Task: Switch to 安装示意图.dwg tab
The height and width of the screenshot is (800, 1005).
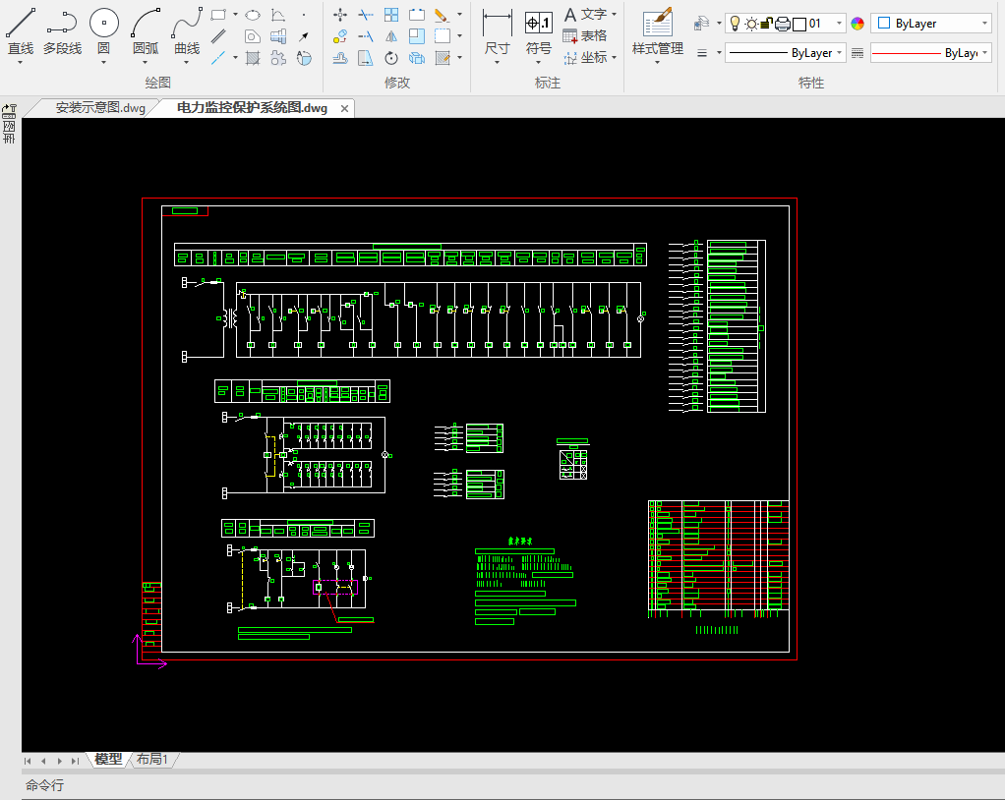Action: point(99,108)
